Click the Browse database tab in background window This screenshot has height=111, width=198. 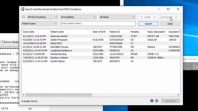tap(11, 42)
